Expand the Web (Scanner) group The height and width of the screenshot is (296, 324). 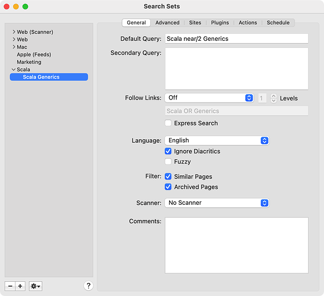tap(14, 32)
